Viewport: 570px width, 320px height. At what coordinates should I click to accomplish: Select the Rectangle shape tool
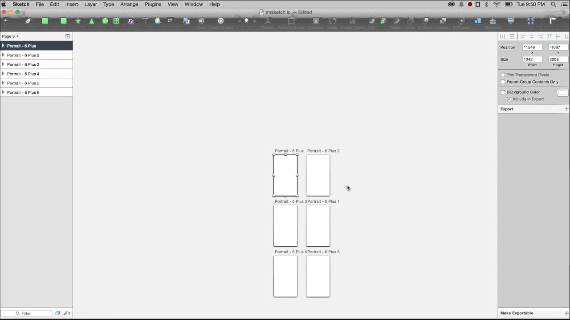tap(45, 21)
